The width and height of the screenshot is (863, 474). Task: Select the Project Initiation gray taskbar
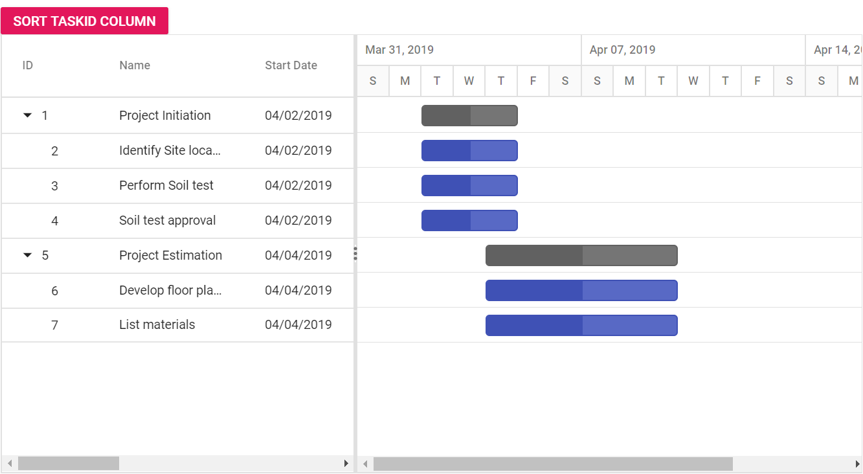pos(469,115)
